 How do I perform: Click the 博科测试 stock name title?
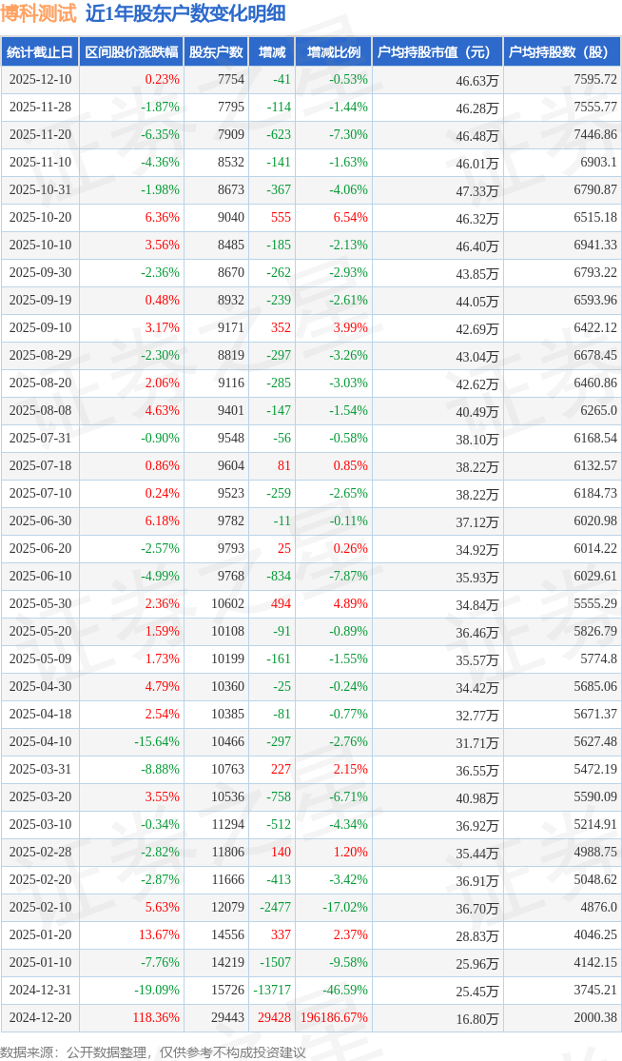[x=39, y=14]
